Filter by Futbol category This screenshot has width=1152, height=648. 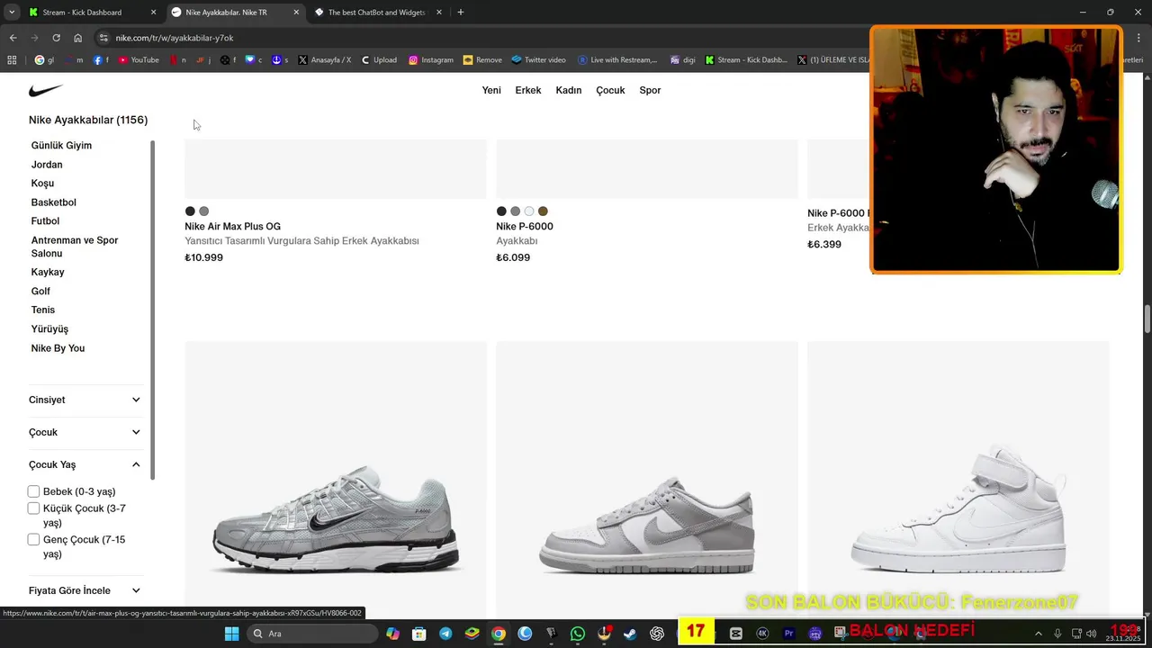point(45,221)
